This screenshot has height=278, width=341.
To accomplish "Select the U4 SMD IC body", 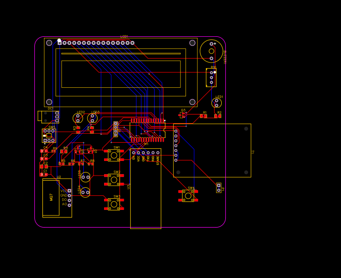I will tap(148, 130).
